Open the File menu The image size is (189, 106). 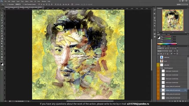click(x=5, y=1)
